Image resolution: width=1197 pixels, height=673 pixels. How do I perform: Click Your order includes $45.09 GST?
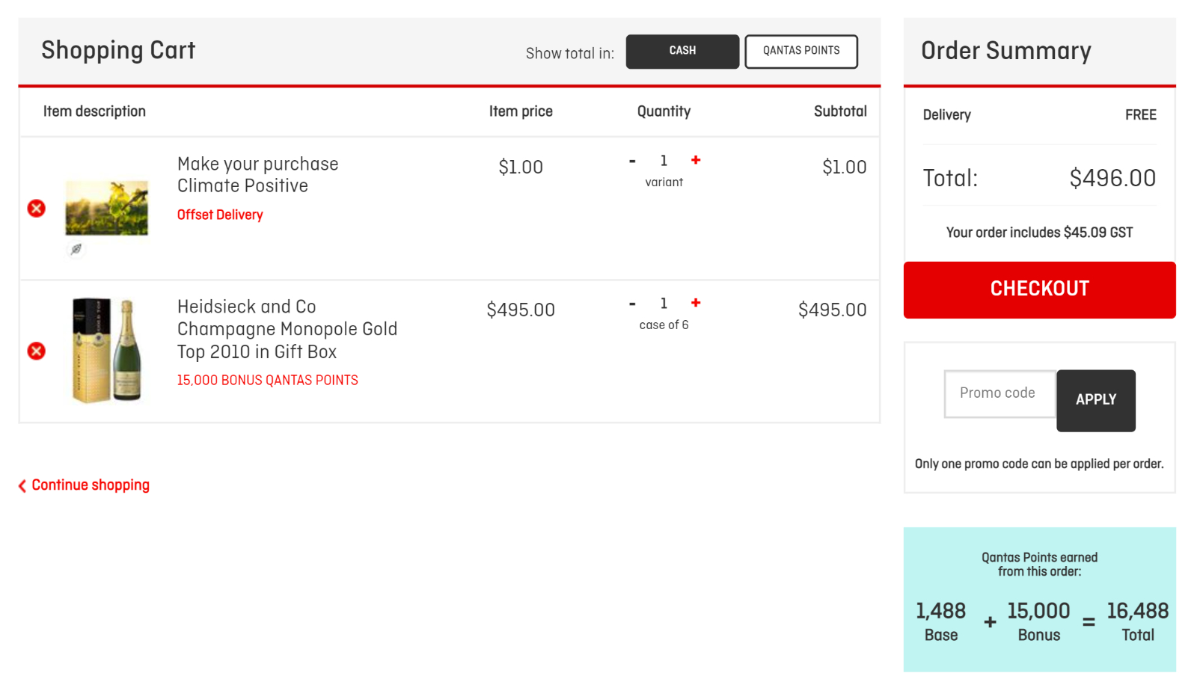coord(1039,233)
